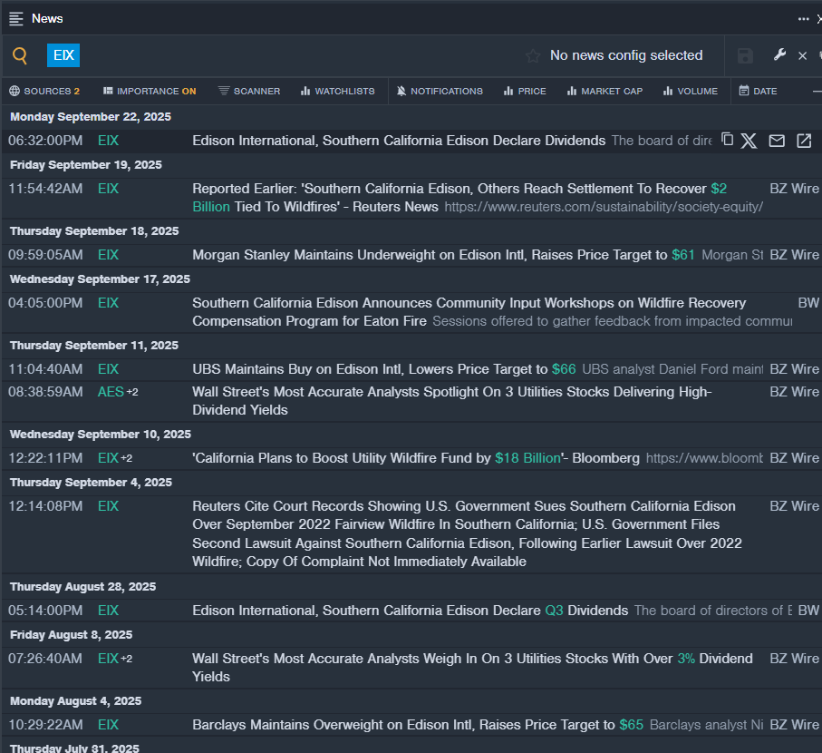The image size is (822, 753).
Task: Select the Scanner filter option
Action: (249, 91)
